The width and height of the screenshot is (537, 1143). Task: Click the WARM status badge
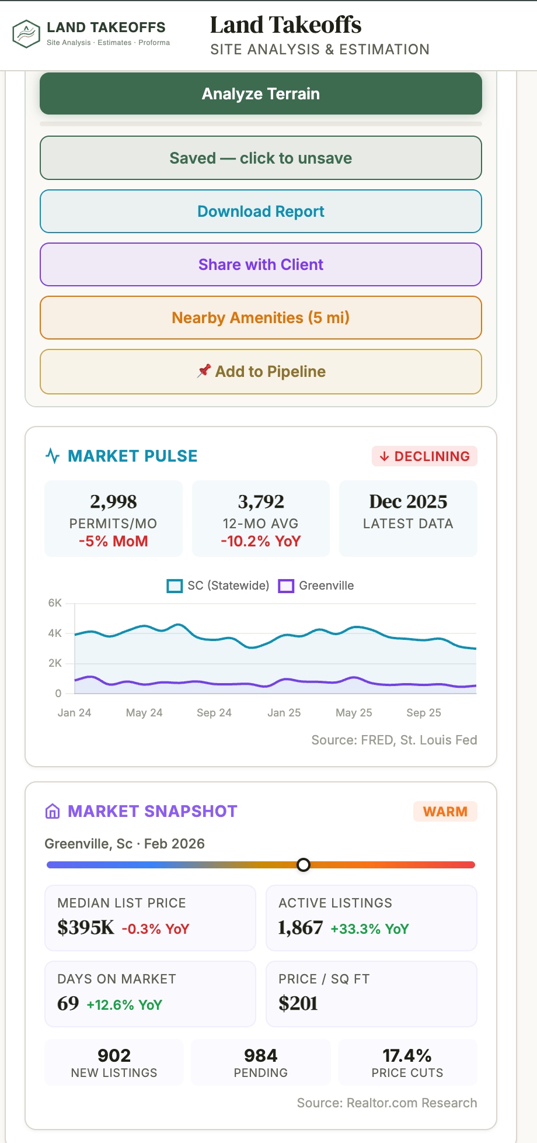pos(445,811)
